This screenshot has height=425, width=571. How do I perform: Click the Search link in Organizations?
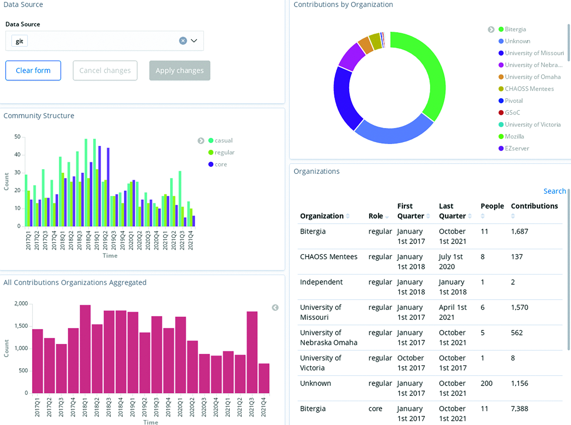click(x=555, y=191)
